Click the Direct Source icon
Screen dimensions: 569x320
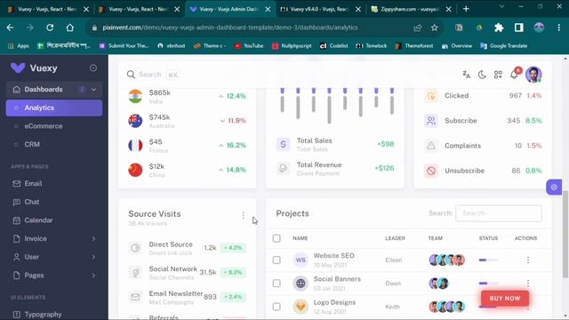coord(135,248)
